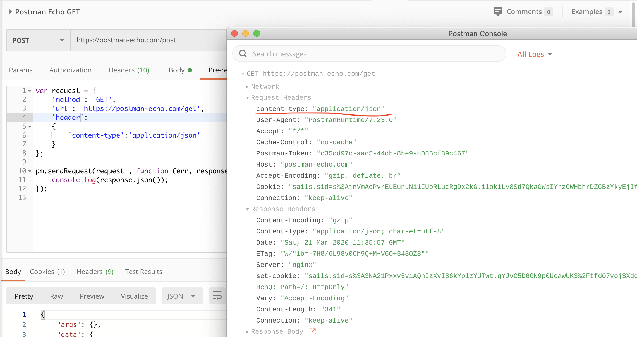The width and height of the screenshot is (637, 337).
Task: Open Response Body in external view
Action: coord(313,331)
